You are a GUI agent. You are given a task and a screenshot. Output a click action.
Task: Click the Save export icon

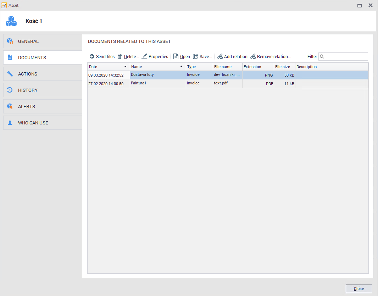(x=195, y=57)
